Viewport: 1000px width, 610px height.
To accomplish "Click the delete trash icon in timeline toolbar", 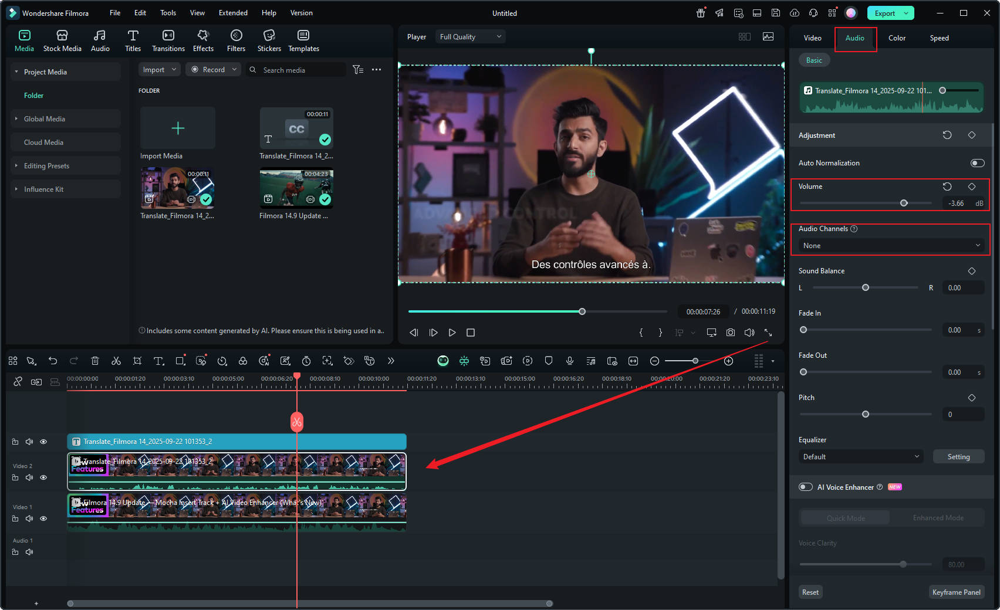I will tap(95, 361).
